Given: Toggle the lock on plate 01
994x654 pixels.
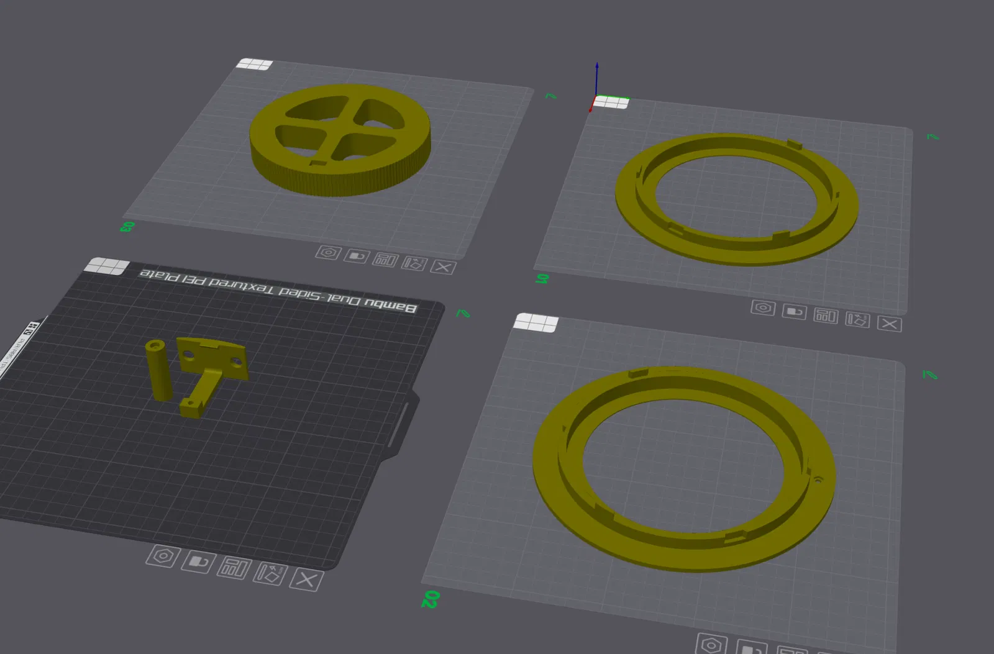Looking at the screenshot, I should coord(794,311).
